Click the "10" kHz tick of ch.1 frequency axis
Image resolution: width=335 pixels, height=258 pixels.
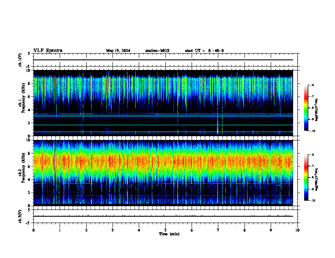point(29,70)
